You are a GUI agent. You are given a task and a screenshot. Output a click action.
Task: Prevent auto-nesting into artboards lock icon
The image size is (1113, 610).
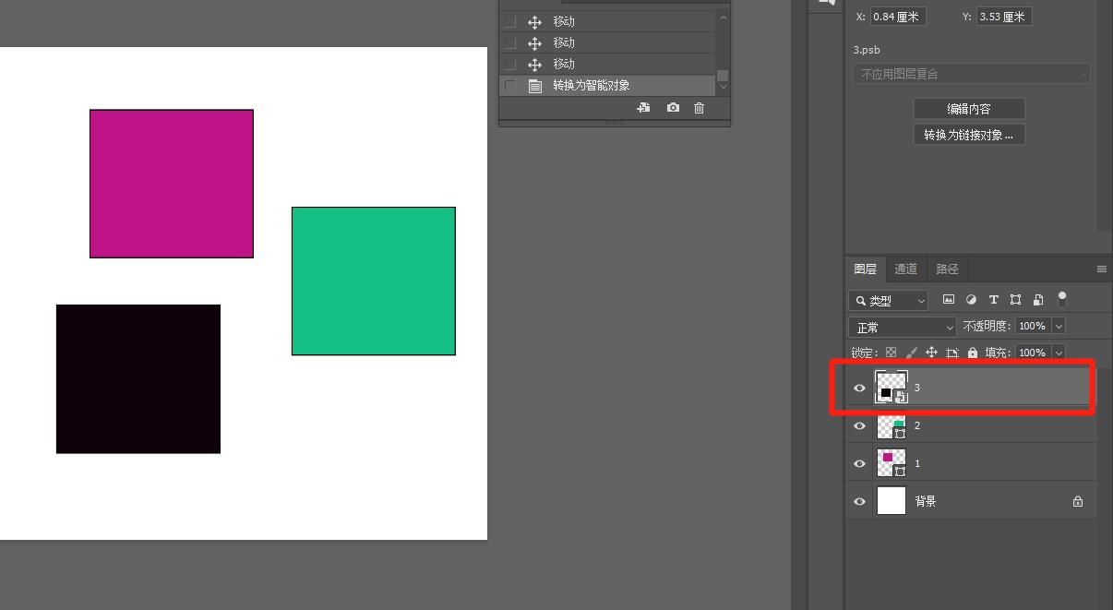point(951,353)
